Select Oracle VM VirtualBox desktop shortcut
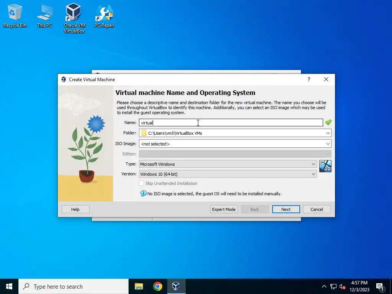392x294 pixels. pyautogui.click(x=74, y=18)
